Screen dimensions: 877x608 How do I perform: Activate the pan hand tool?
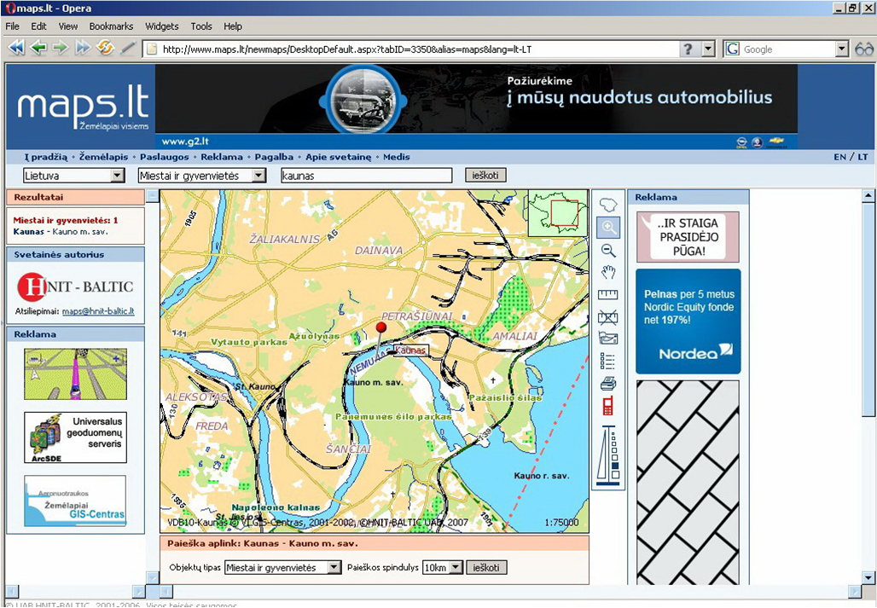[608, 272]
